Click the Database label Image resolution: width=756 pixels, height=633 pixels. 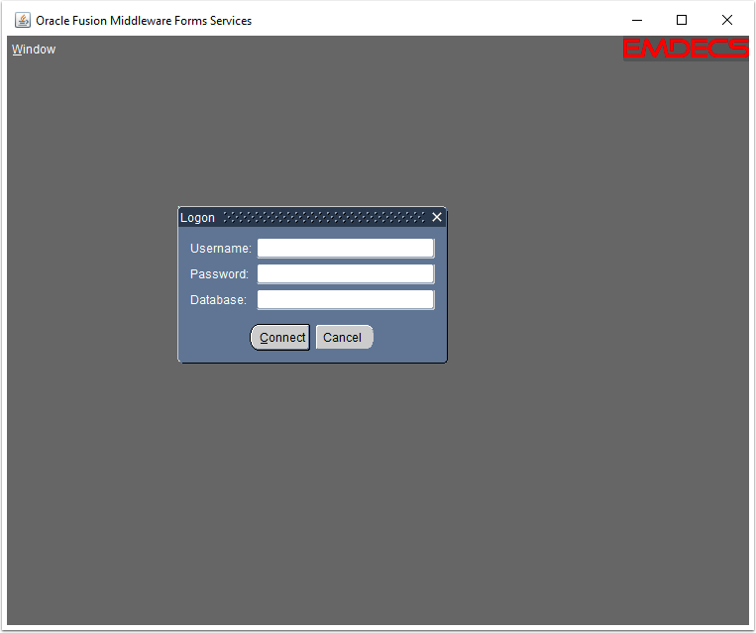click(x=218, y=300)
